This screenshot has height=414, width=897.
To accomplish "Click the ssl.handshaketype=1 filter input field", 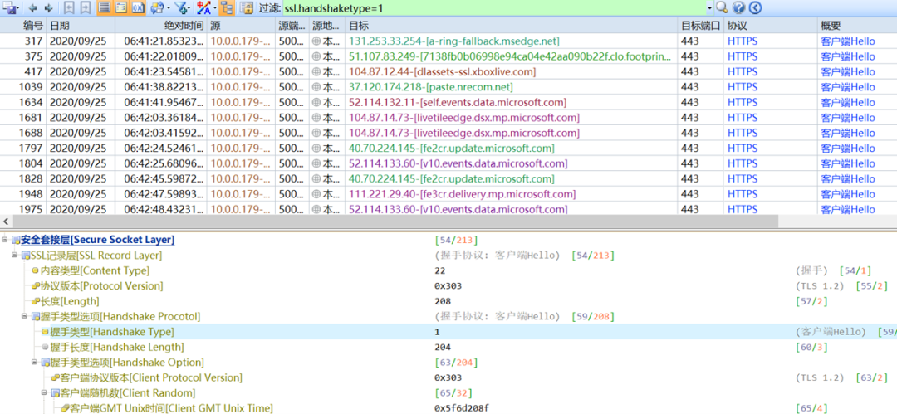I will [x=490, y=8].
